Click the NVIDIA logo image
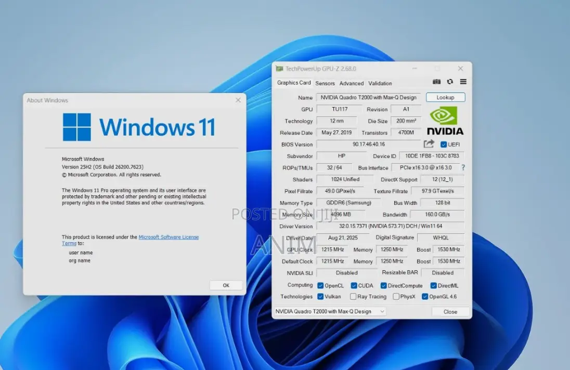 445,121
